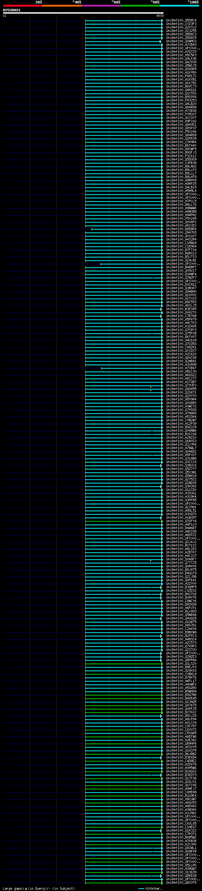
Task: Click label UniRef100_B6EBE6
Action: click(x=181, y=229)
